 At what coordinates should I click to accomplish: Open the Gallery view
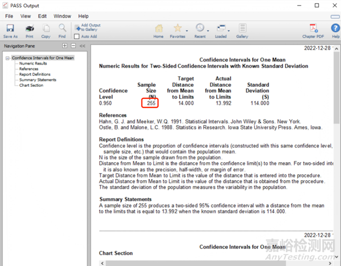coord(242,29)
